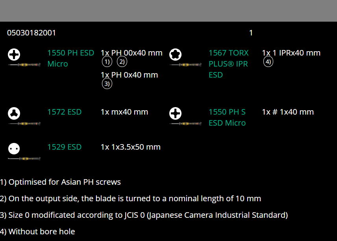
Task: Follow the 1572 ESD product link
Action: click(64, 112)
